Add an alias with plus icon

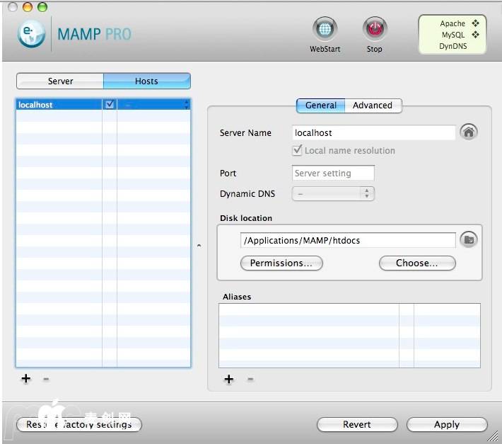pyautogui.click(x=229, y=380)
